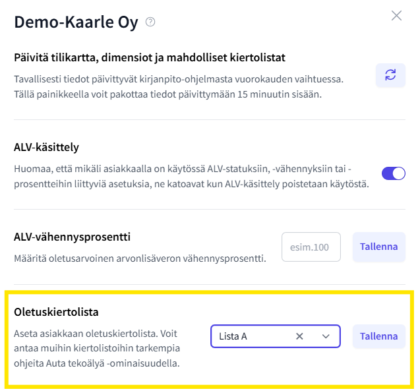Save the Oletuskiertolista with its Tallenna button

[x=378, y=336]
